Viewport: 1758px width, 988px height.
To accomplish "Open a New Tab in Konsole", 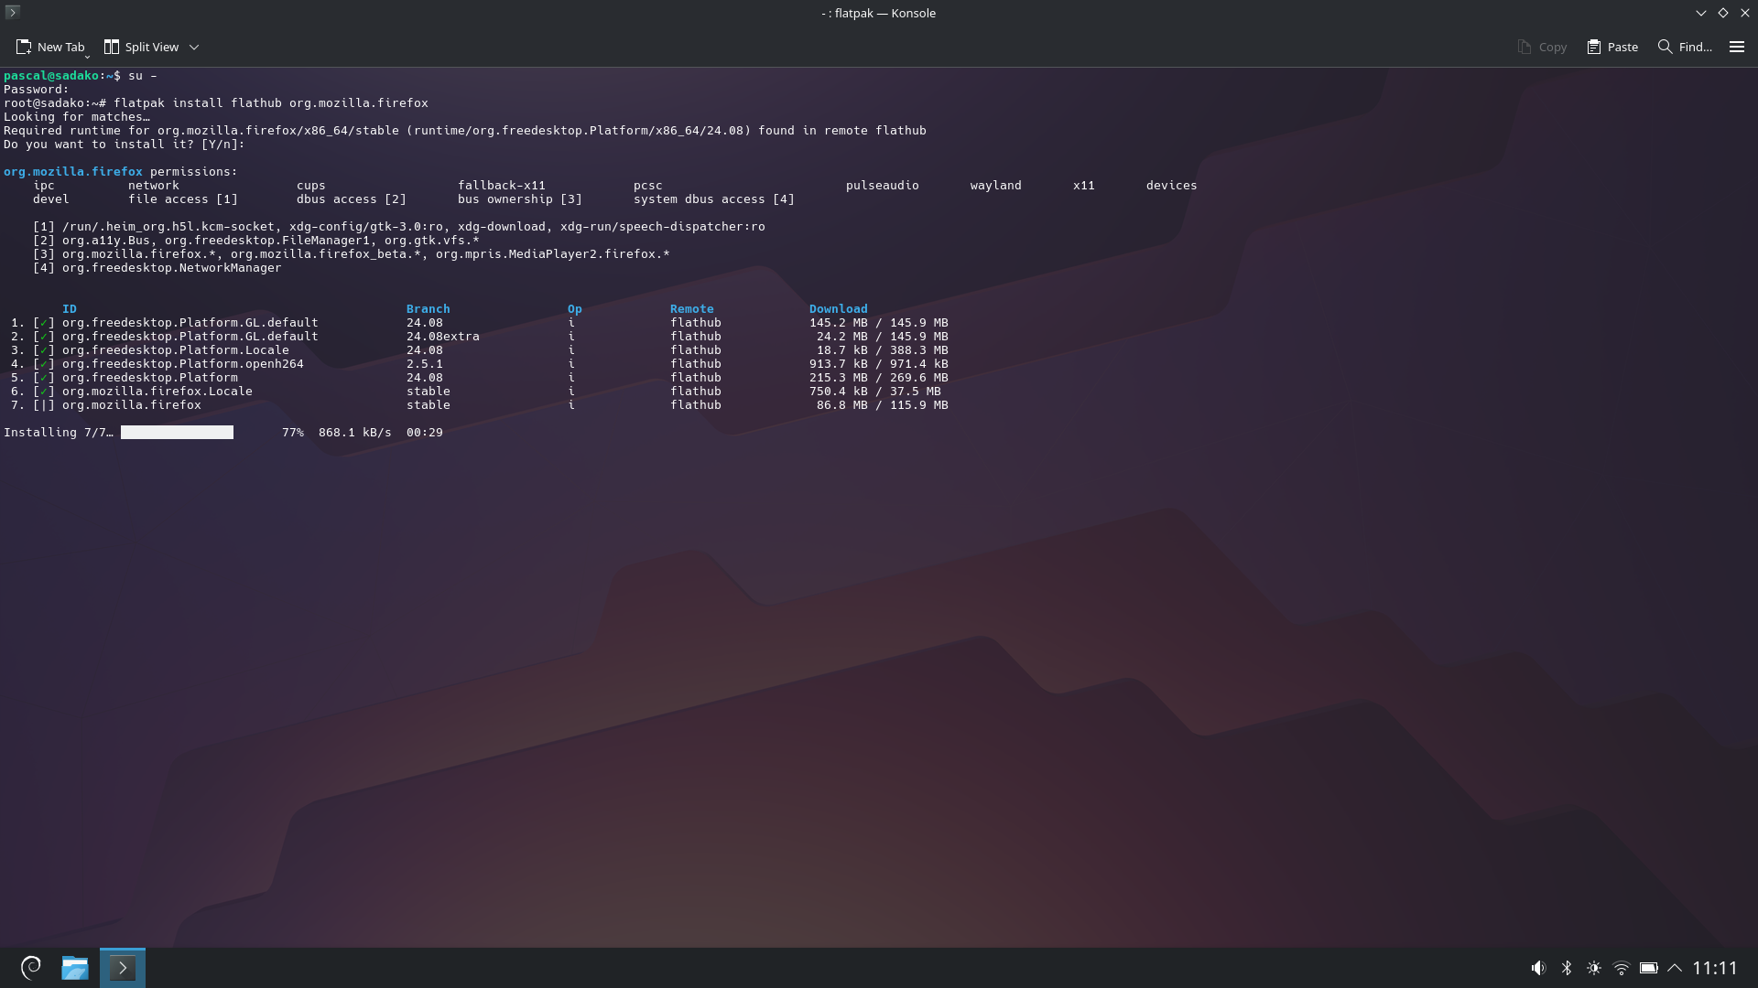I will pos(51,47).
